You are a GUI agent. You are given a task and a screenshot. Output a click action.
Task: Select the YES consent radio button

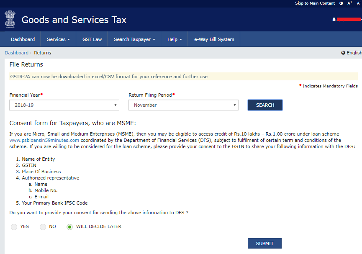tap(14, 227)
